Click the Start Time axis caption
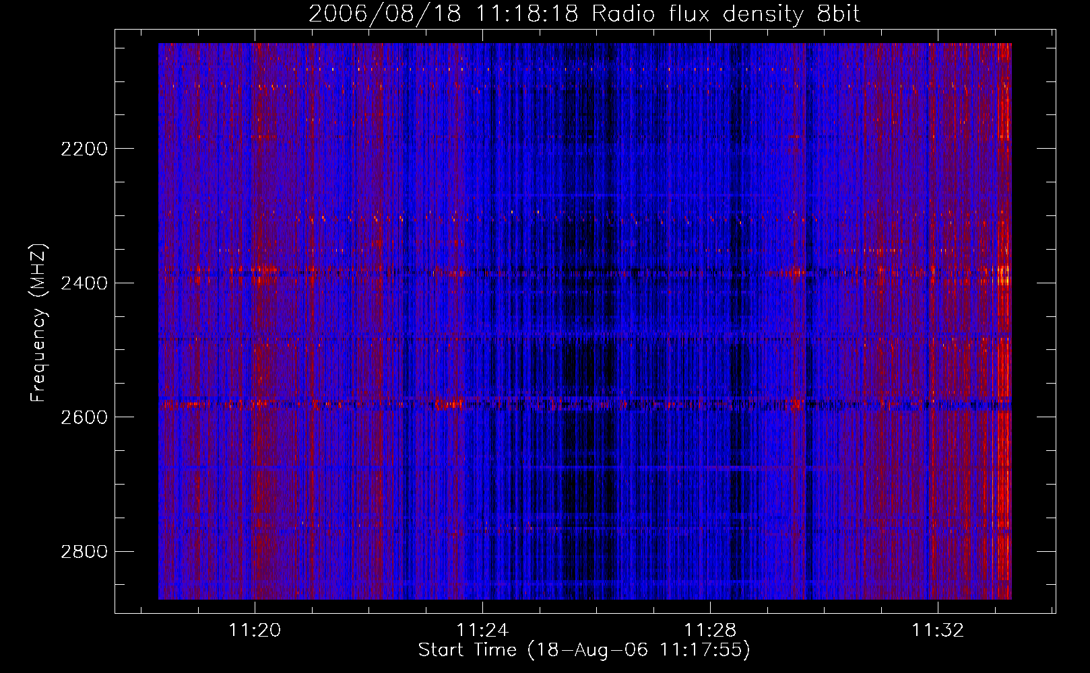 584,650
